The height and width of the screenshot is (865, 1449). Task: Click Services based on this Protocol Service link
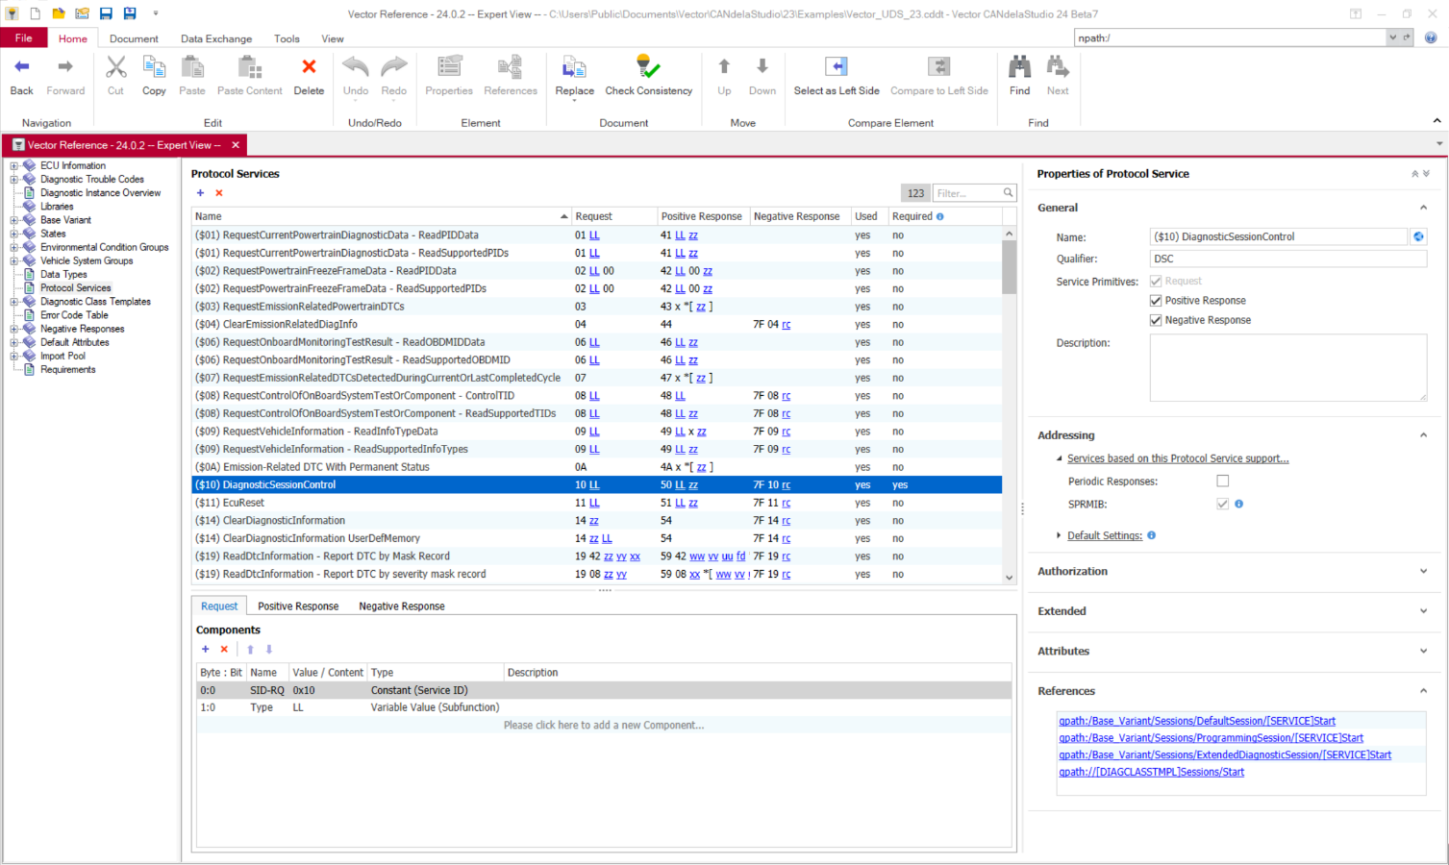1178,458
